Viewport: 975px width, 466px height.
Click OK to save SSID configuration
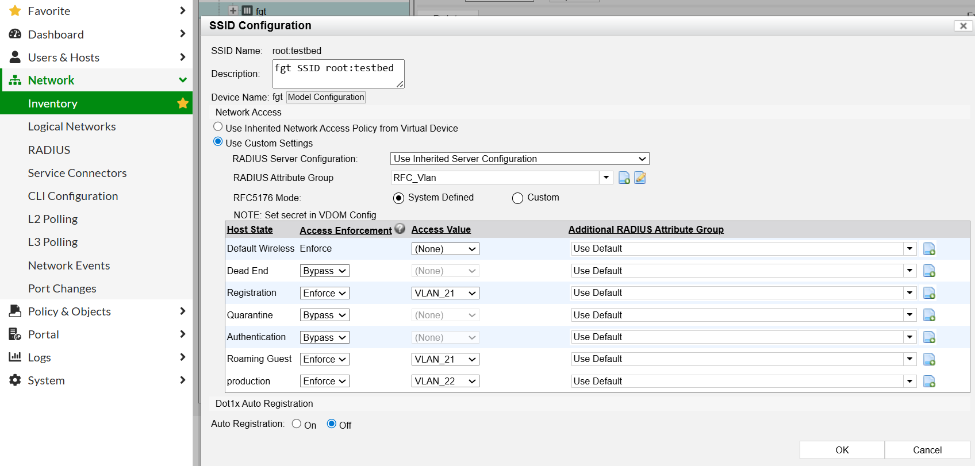click(x=842, y=450)
